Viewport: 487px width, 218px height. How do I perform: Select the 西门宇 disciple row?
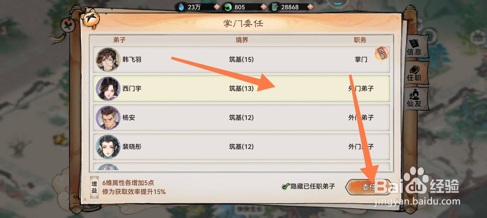pos(241,89)
